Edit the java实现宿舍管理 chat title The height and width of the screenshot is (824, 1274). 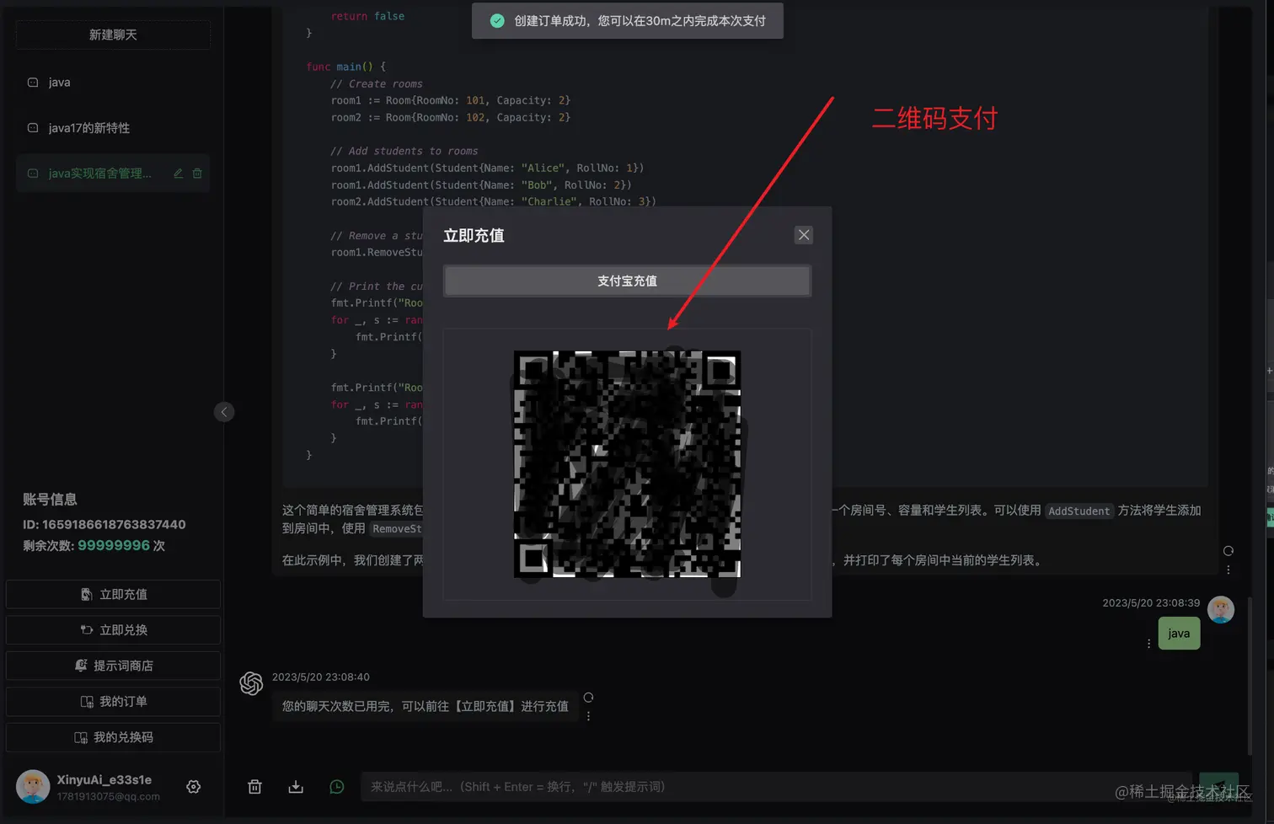(178, 174)
